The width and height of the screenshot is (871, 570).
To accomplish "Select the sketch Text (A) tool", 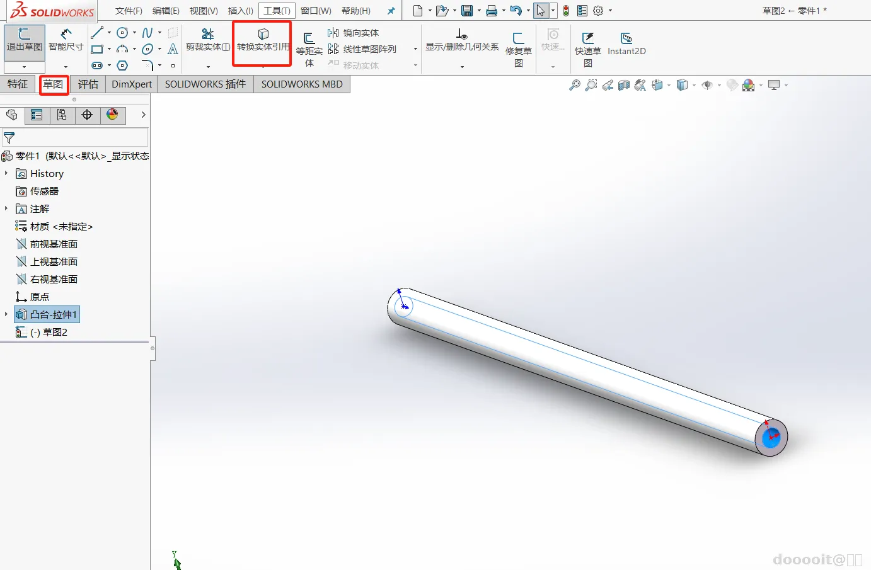I will coord(173,49).
